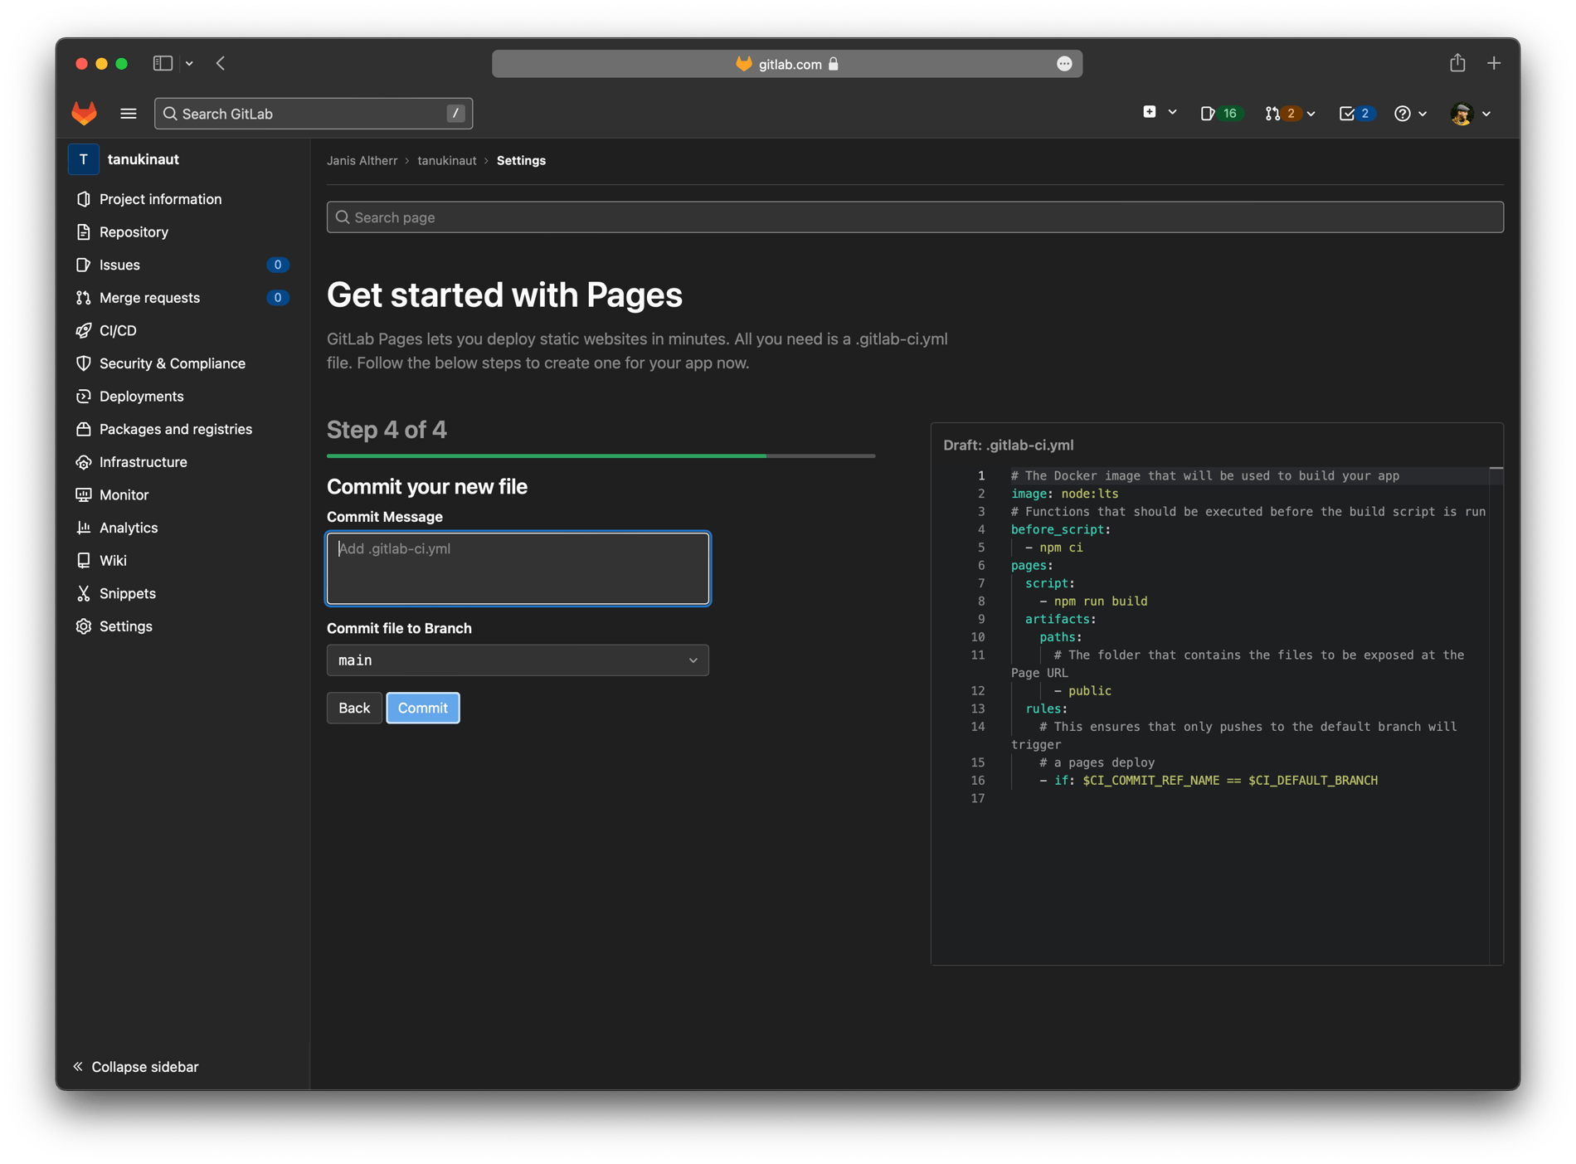Image resolution: width=1576 pixels, height=1164 pixels.
Task: Navigate to Janis Altherr breadcrumb
Action: [x=362, y=160]
